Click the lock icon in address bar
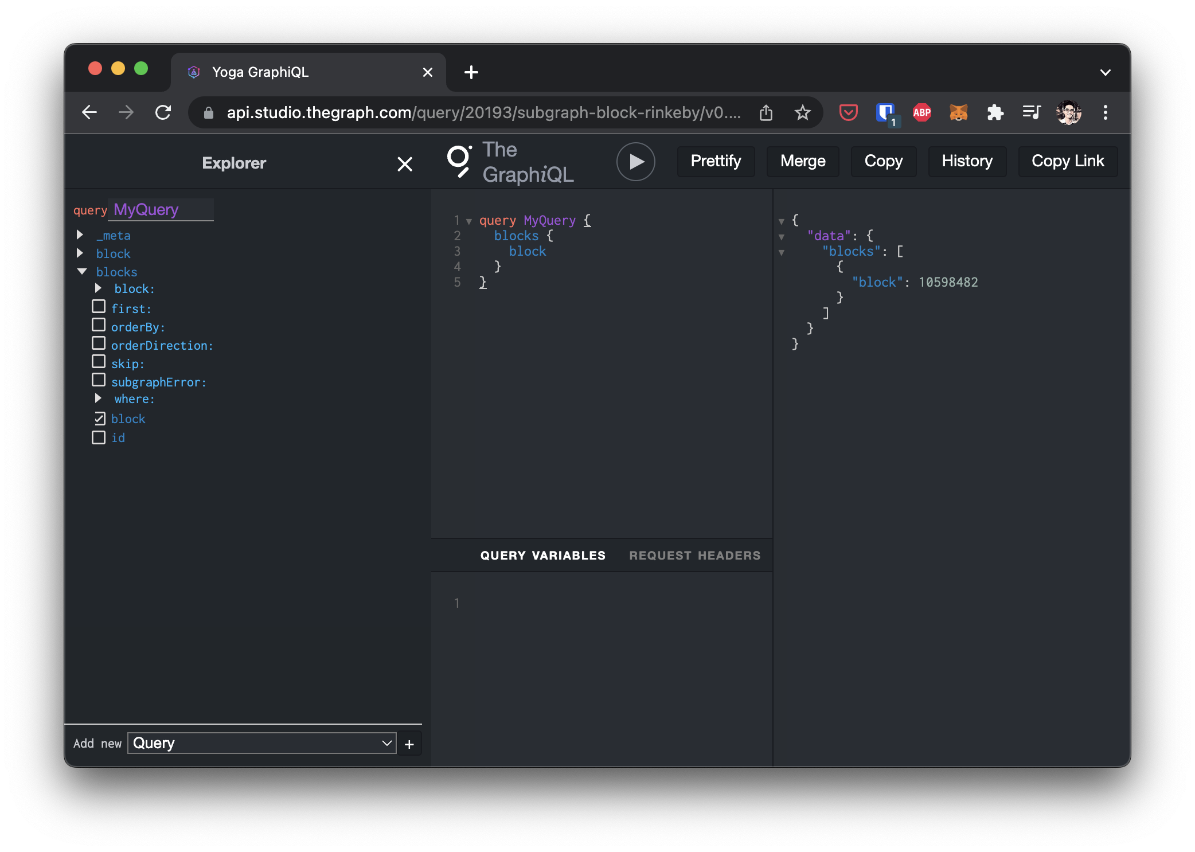Image resolution: width=1195 pixels, height=852 pixels. [x=209, y=113]
